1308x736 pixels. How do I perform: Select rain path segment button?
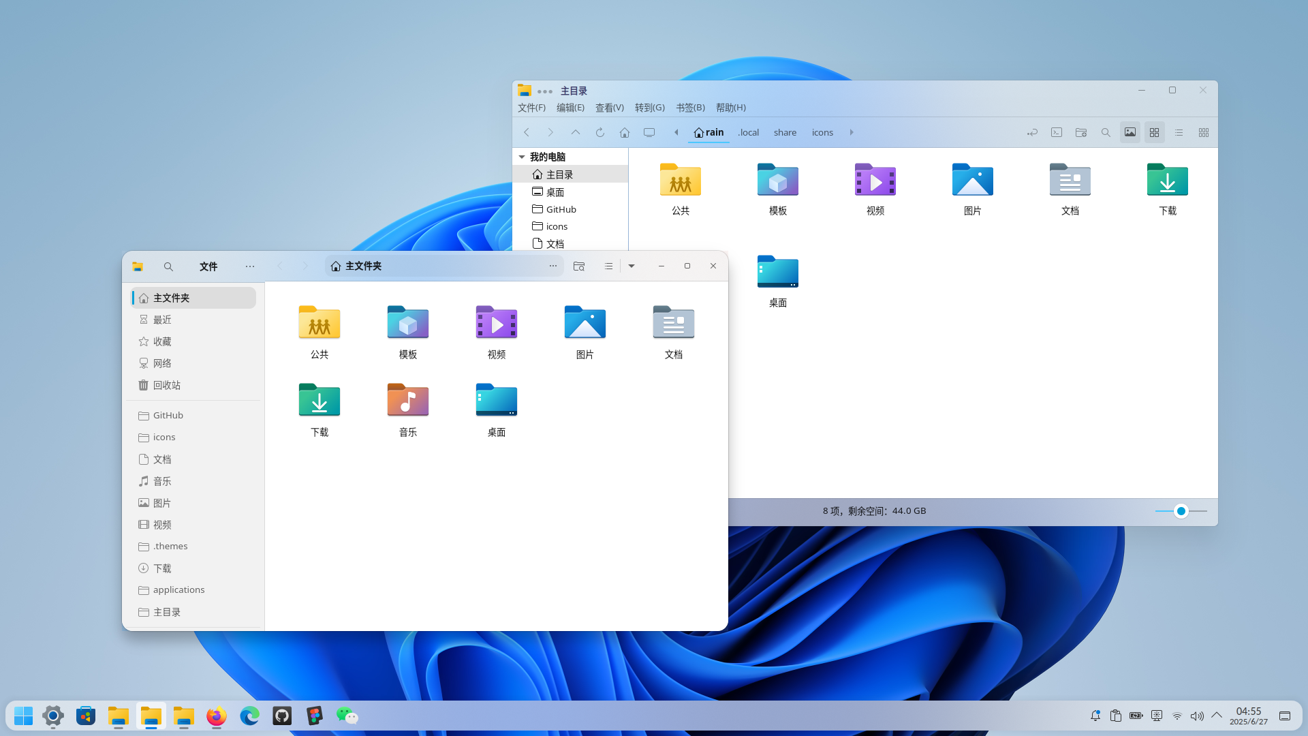[x=708, y=132]
